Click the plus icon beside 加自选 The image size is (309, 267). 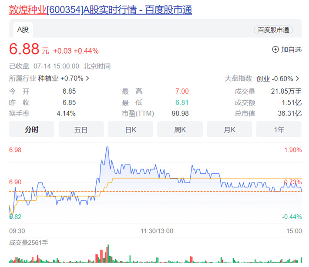(275, 50)
